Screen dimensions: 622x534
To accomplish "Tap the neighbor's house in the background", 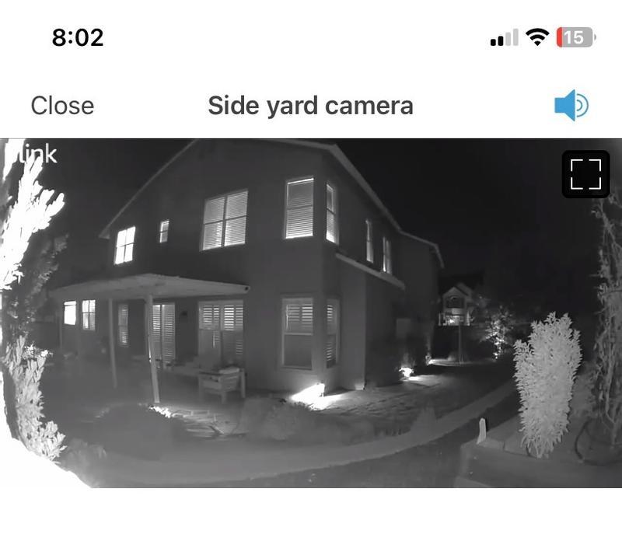I will click(x=457, y=304).
